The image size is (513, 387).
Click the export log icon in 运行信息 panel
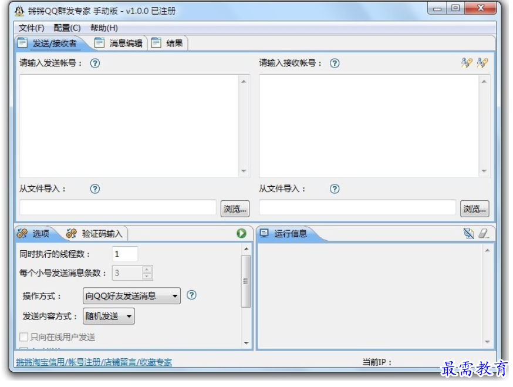469,234
